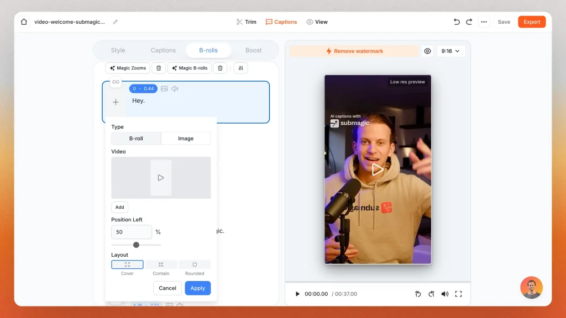The width and height of the screenshot is (566, 318).
Task: Open the 9:16 aspect ratio dropdown
Action: pos(450,51)
